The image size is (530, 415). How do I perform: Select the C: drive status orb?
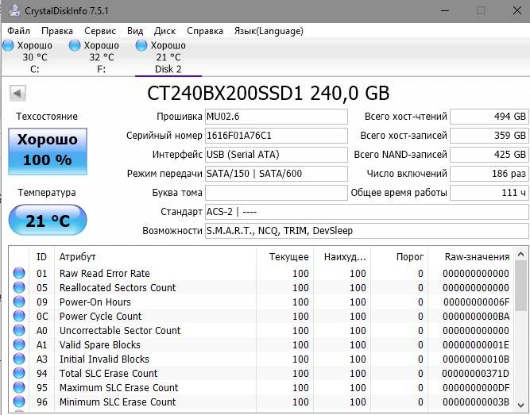pyautogui.click(x=9, y=46)
